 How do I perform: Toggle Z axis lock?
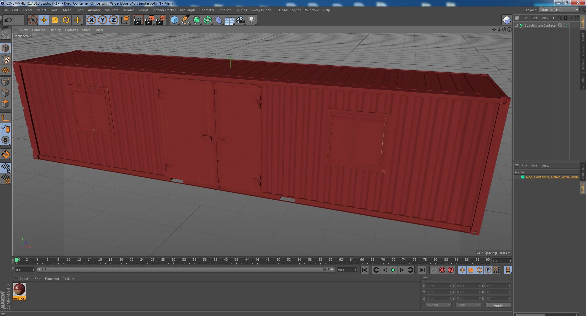click(114, 20)
